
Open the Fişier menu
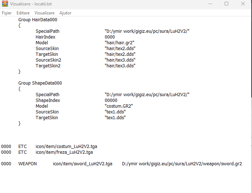tap(6, 13)
